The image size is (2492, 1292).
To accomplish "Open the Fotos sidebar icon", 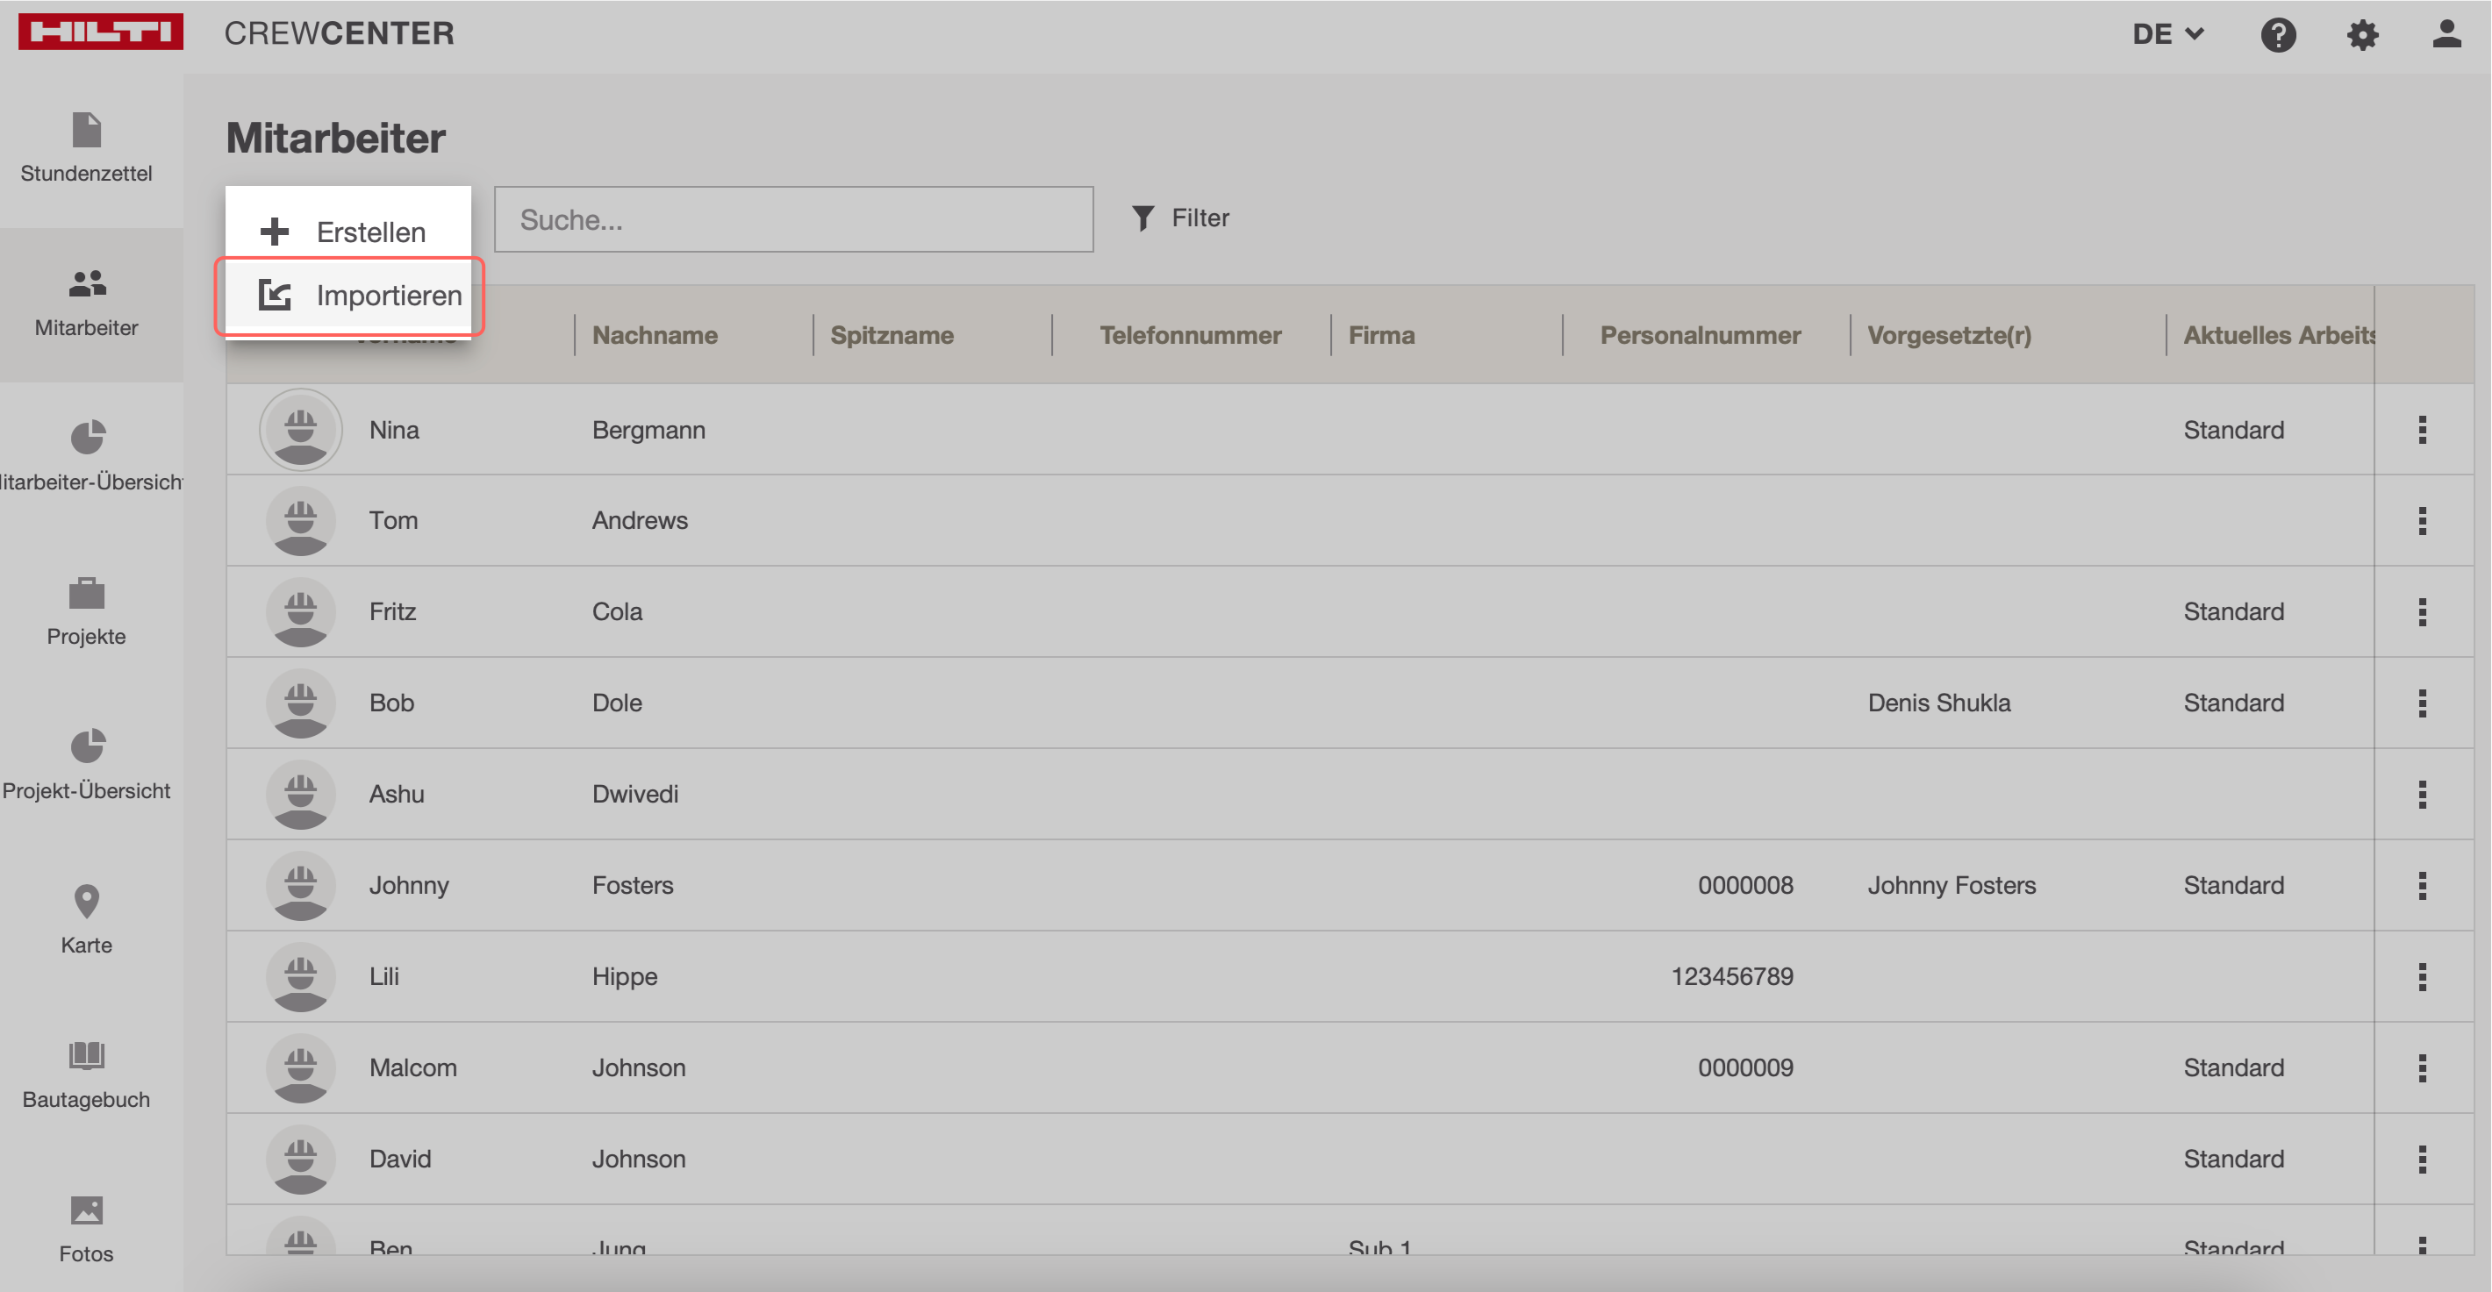I will click(86, 1210).
